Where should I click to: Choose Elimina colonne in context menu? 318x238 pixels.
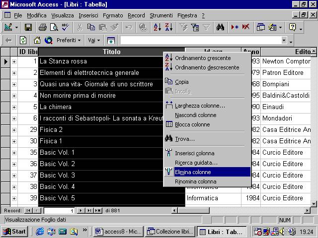[x=207, y=172]
